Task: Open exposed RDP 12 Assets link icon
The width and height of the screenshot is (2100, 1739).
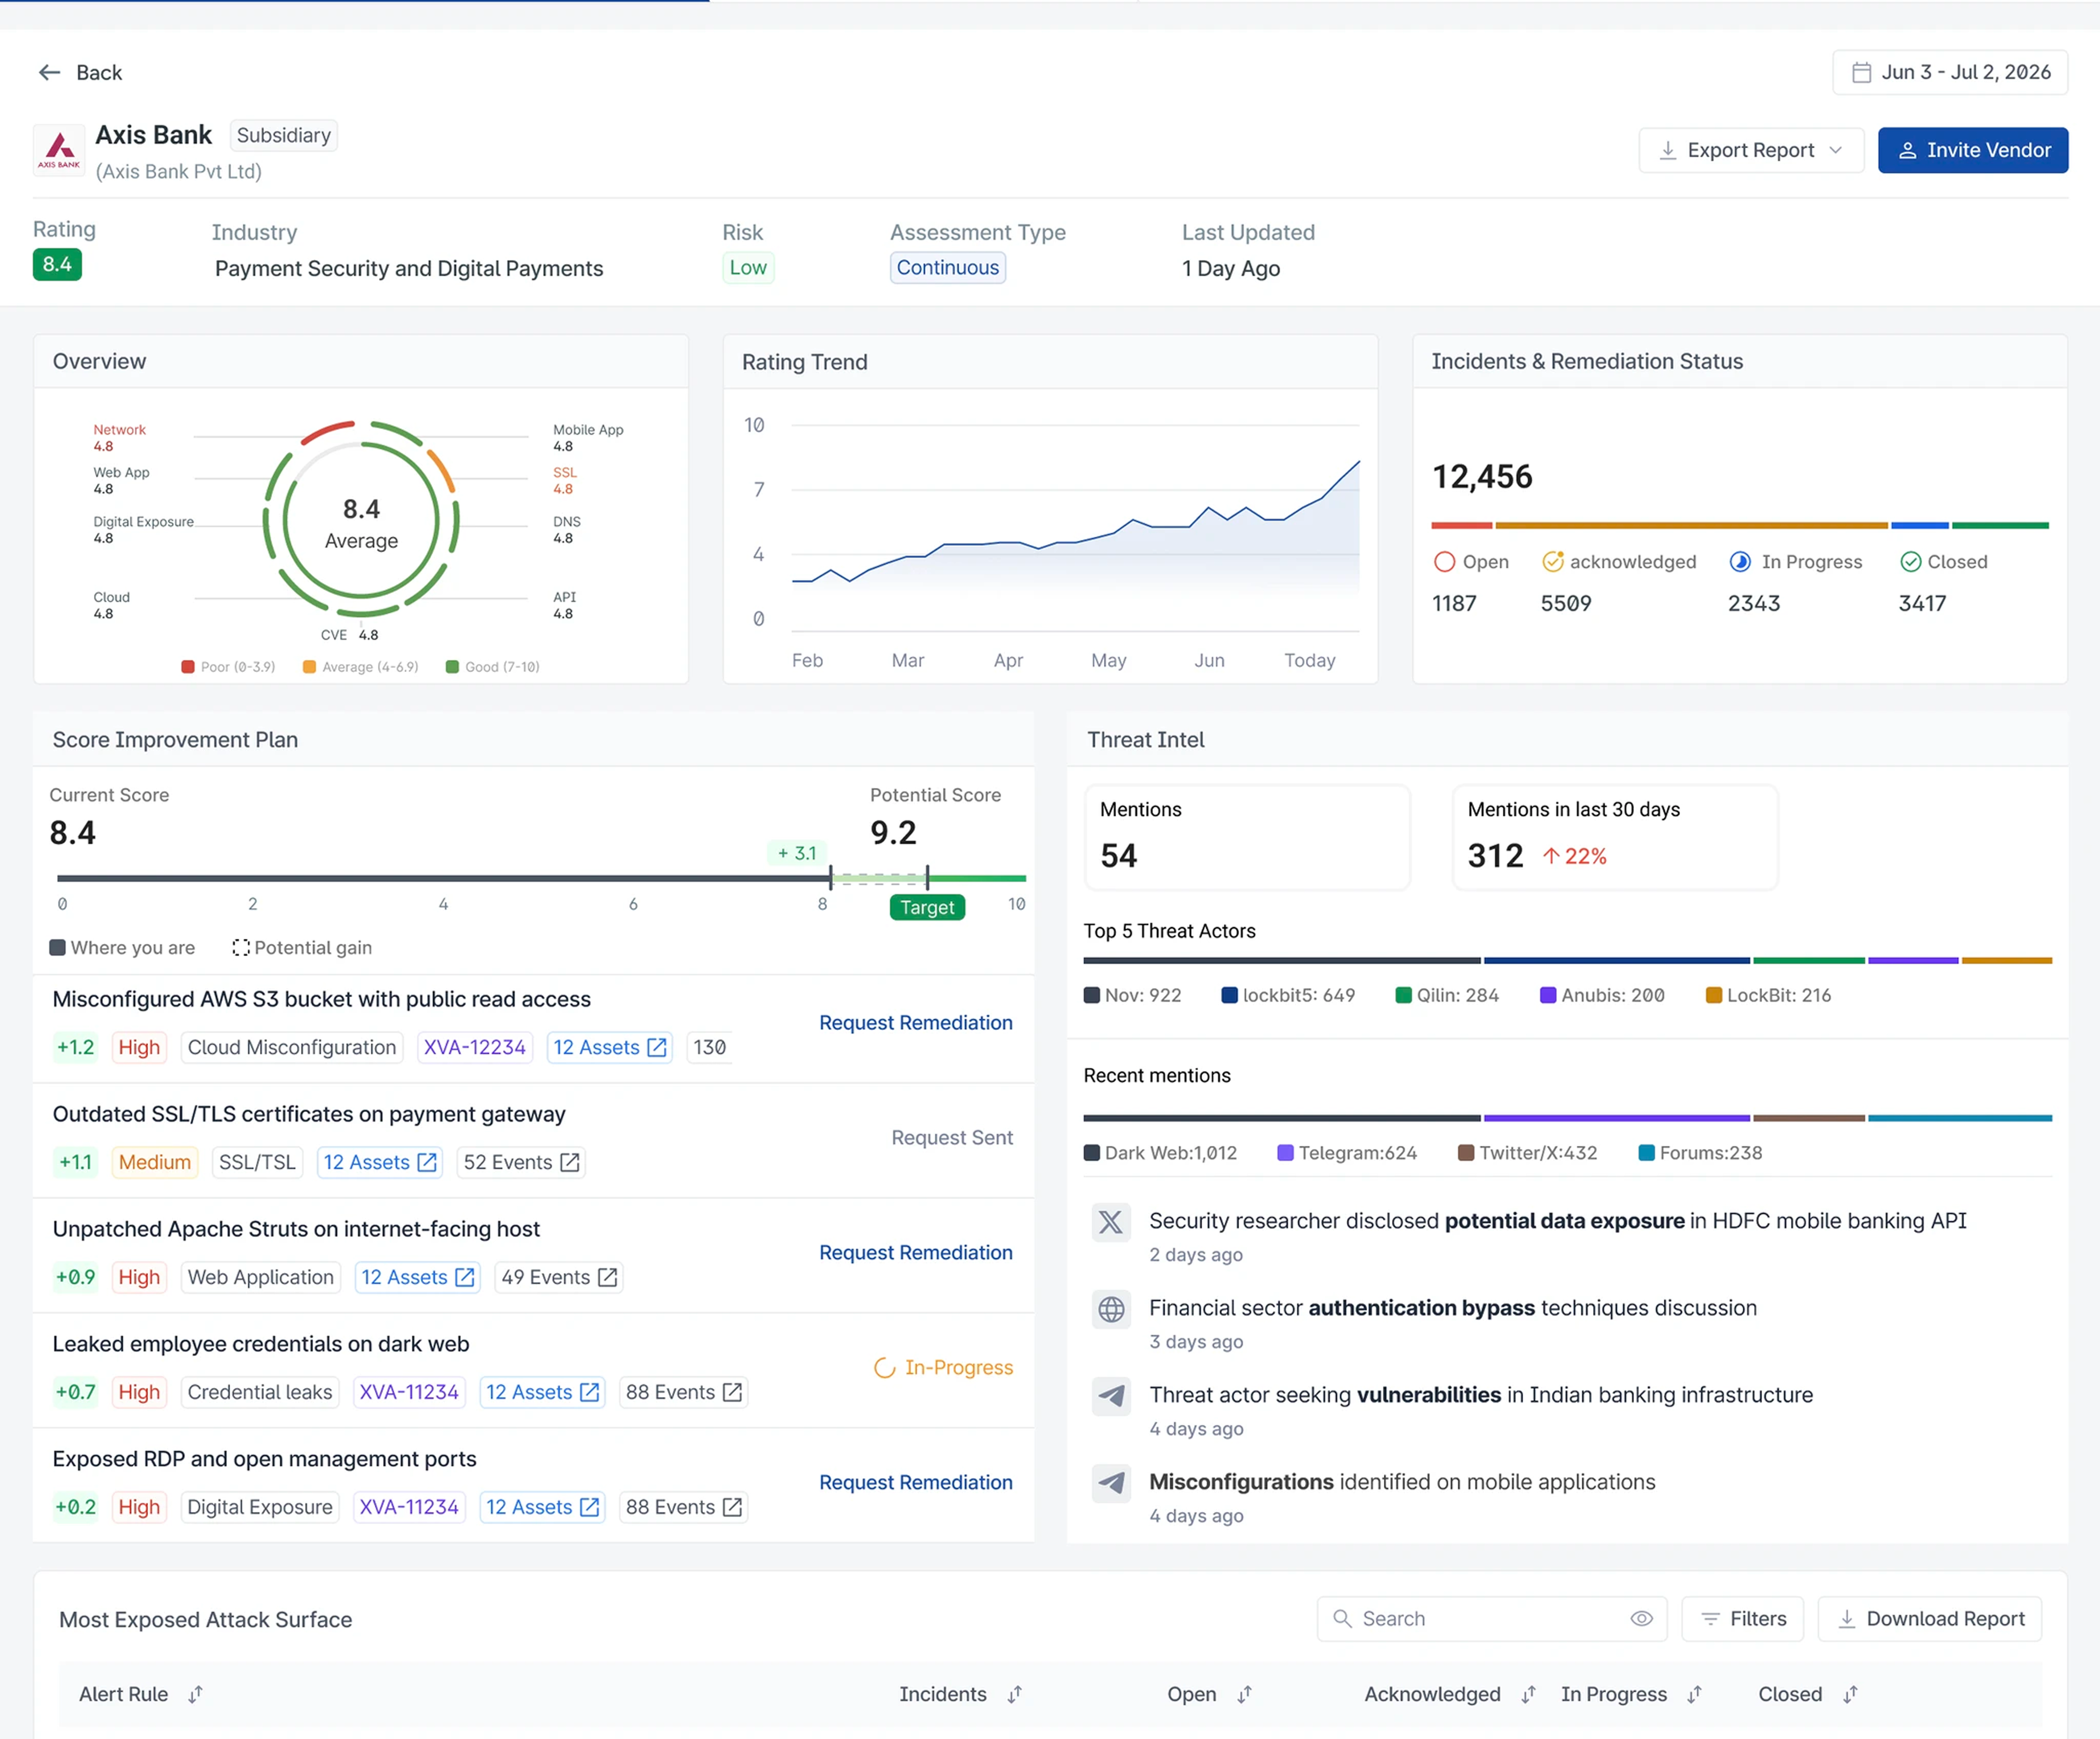Action: (x=590, y=1507)
